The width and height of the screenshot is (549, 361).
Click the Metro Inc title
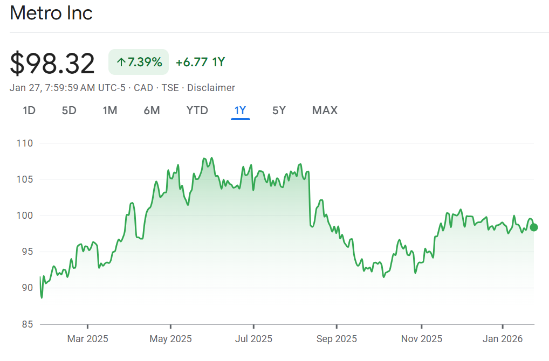click(51, 13)
